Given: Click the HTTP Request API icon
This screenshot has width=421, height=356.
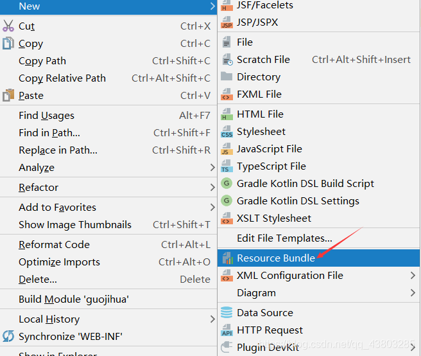Looking at the screenshot, I should click(227, 330).
